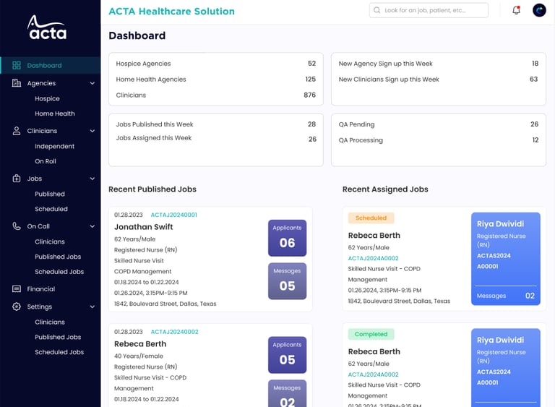This screenshot has height=407, width=555.
Task: Focus the job and patient search field
Action: tap(429, 10)
